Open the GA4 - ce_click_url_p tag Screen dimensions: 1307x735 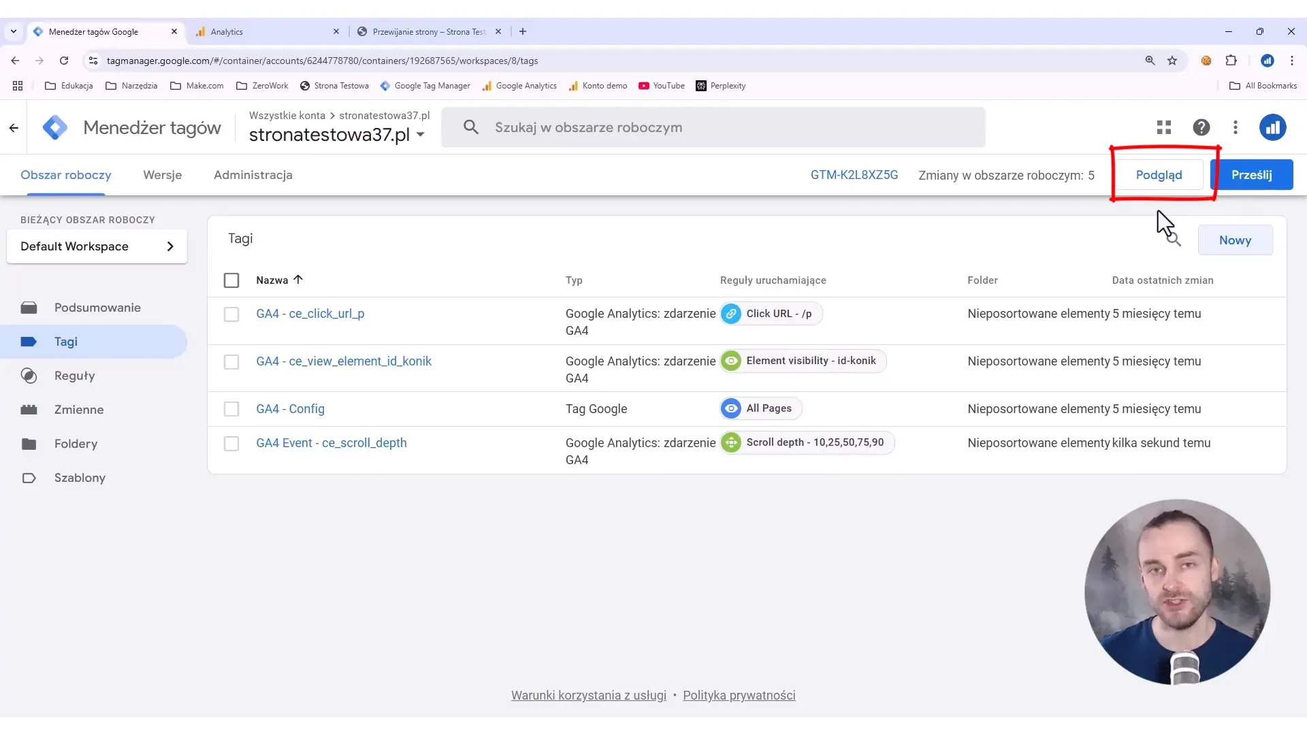coord(310,314)
